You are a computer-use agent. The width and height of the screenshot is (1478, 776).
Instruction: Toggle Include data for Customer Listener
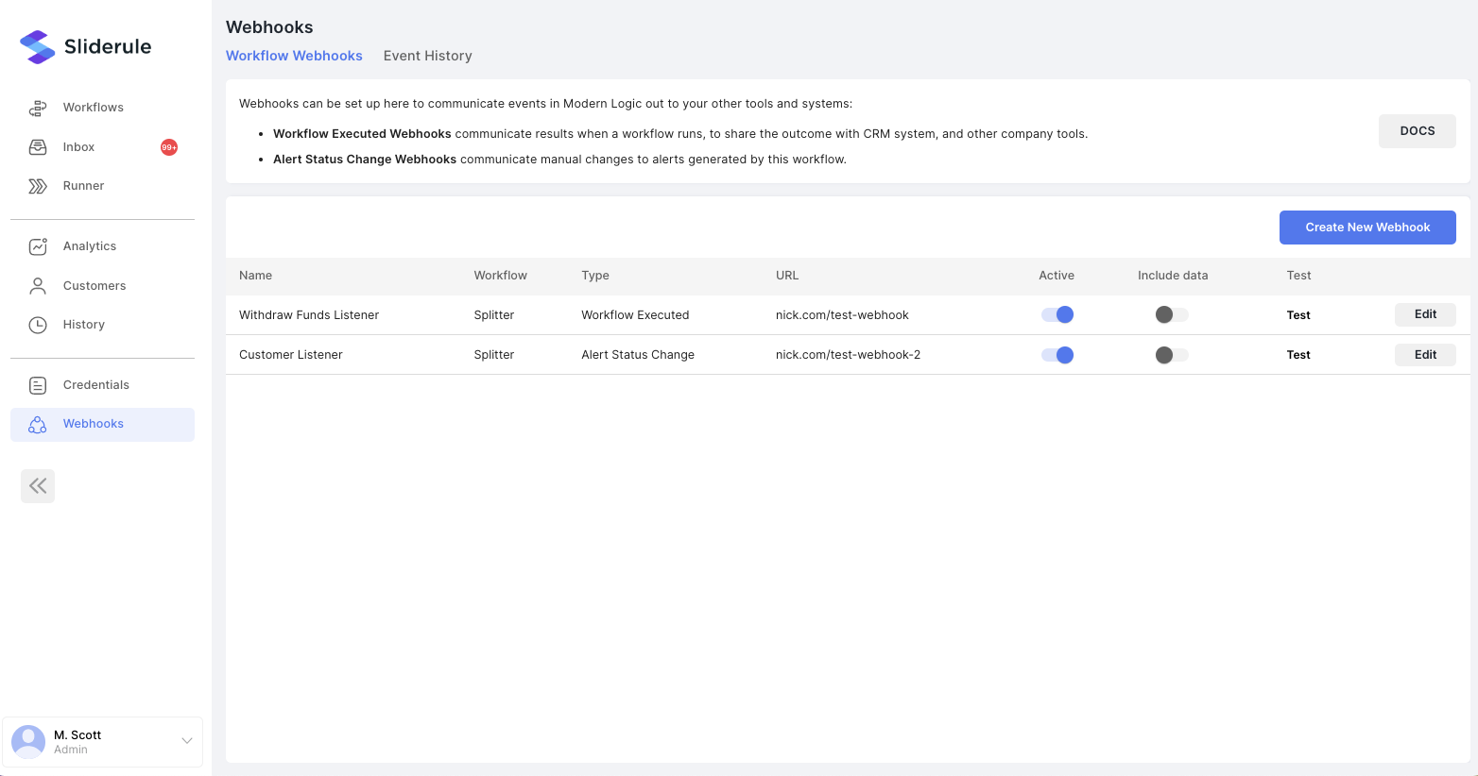pos(1172,355)
